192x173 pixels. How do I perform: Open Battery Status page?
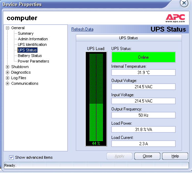point(30,56)
